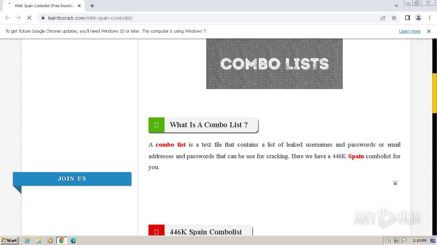Close the 446K Spain Combolist tab
Image resolution: width=437 pixels, height=245 pixels.
point(79,6)
